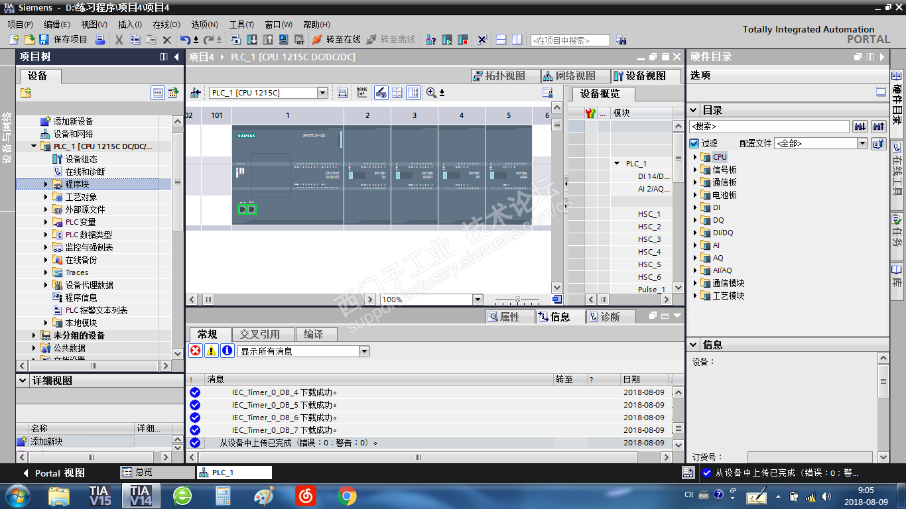Click the binoculars search-in-project icon
Viewport: 906px width, 509px height.
tap(621, 40)
